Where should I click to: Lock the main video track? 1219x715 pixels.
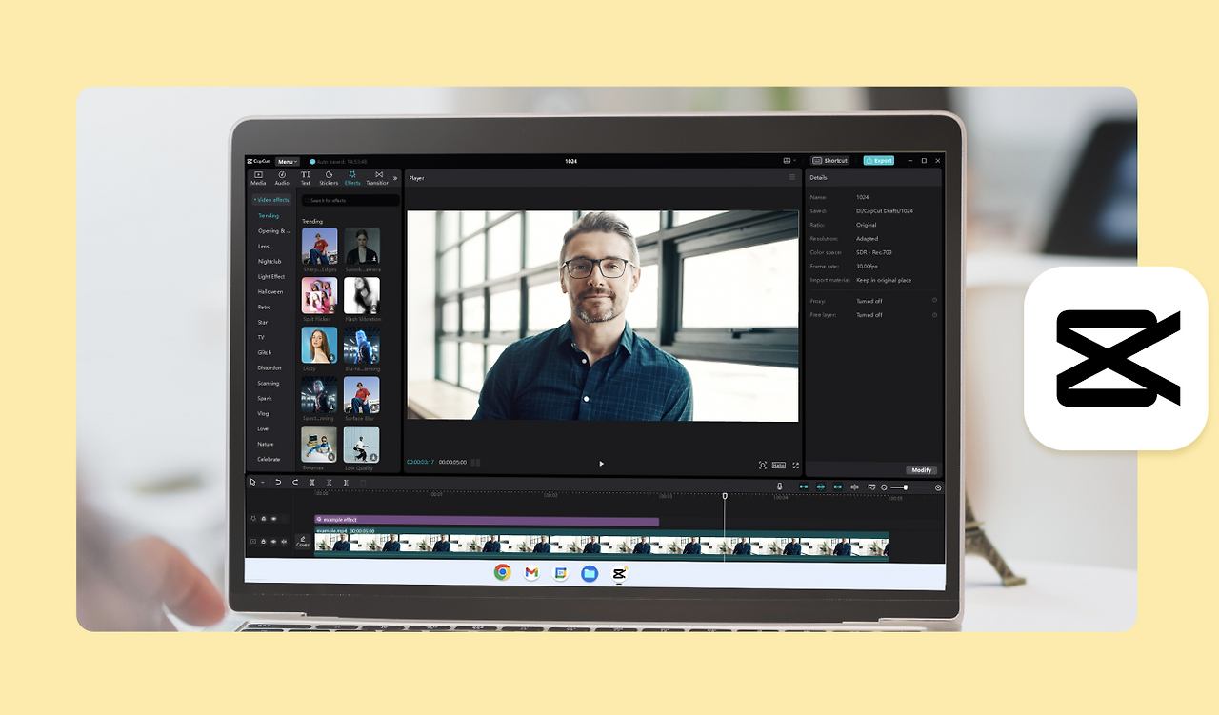263,541
